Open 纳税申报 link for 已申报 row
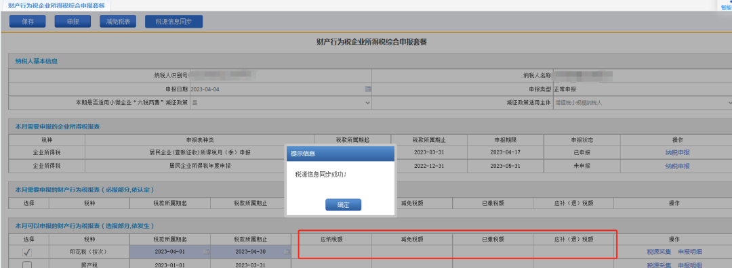The width and height of the screenshot is (732, 268). point(677,152)
